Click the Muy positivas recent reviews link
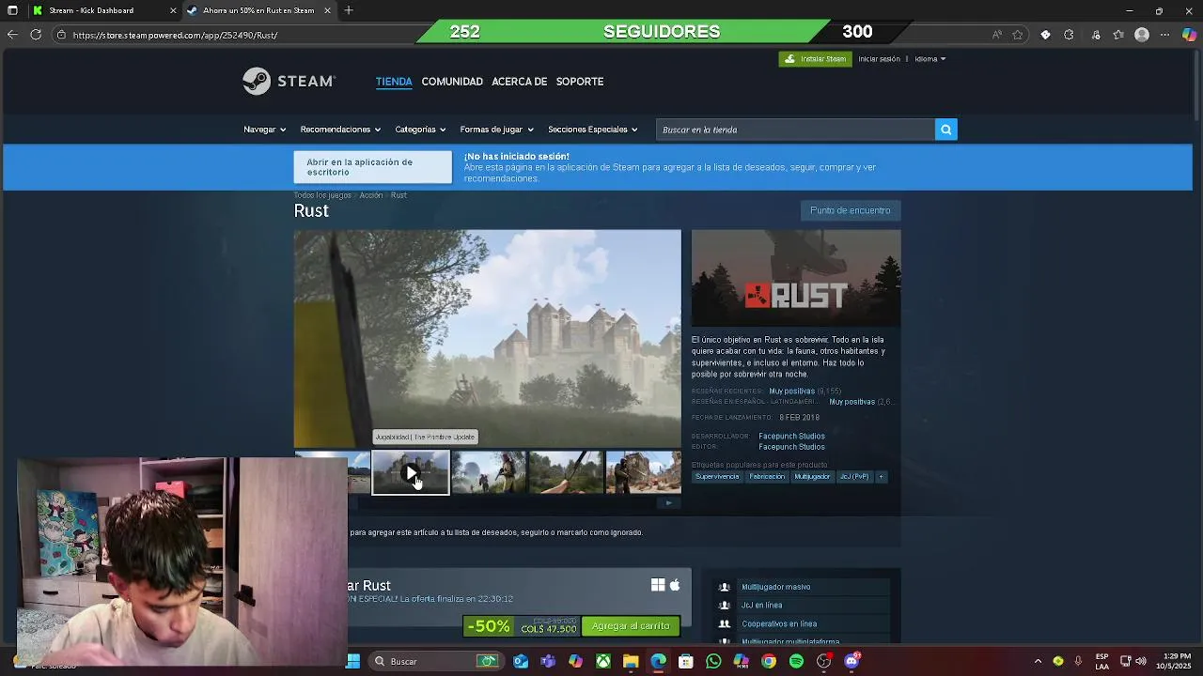The height and width of the screenshot is (676, 1203). (791, 391)
